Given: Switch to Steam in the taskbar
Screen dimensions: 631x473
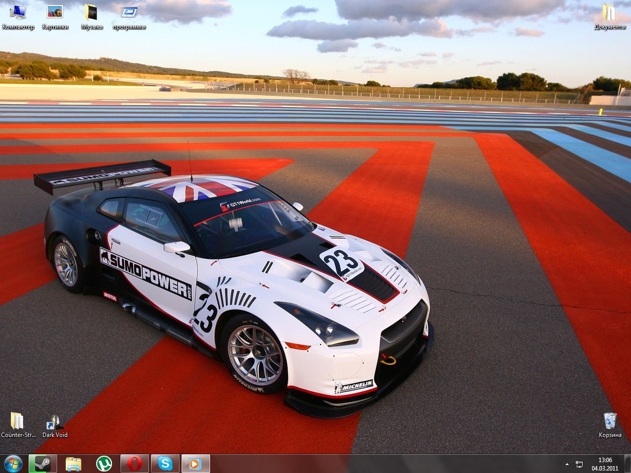Looking at the screenshot, I should pos(43,464).
